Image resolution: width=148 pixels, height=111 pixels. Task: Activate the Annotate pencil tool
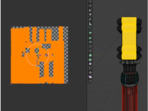(90, 19)
